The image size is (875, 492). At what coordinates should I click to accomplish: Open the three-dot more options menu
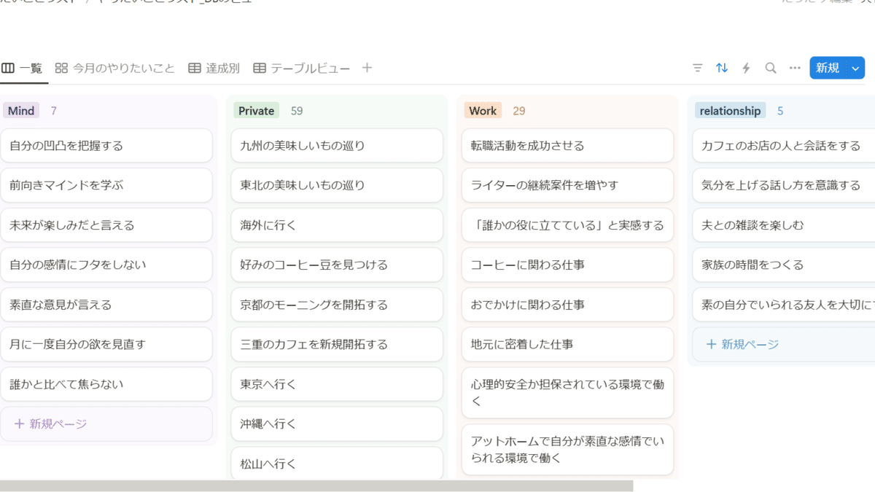pos(795,68)
